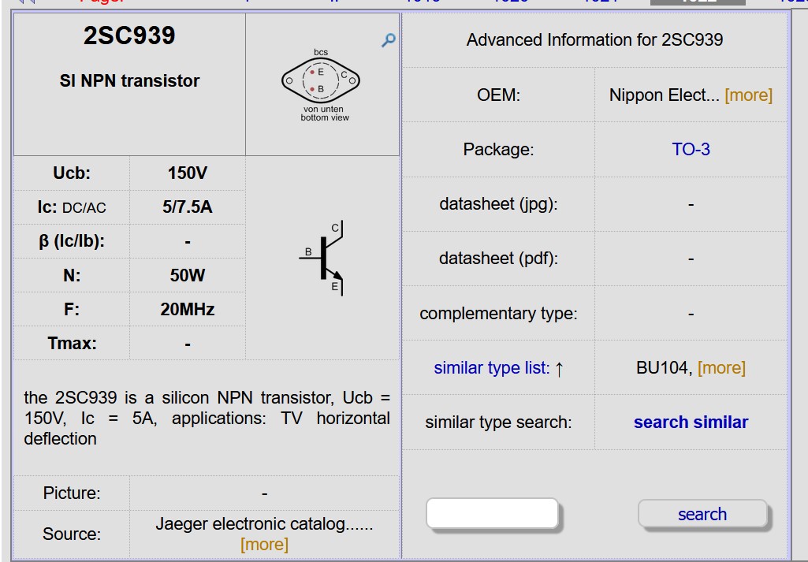Follow the TO-3 package link
This screenshot has width=808, height=562.
coord(691,149)
